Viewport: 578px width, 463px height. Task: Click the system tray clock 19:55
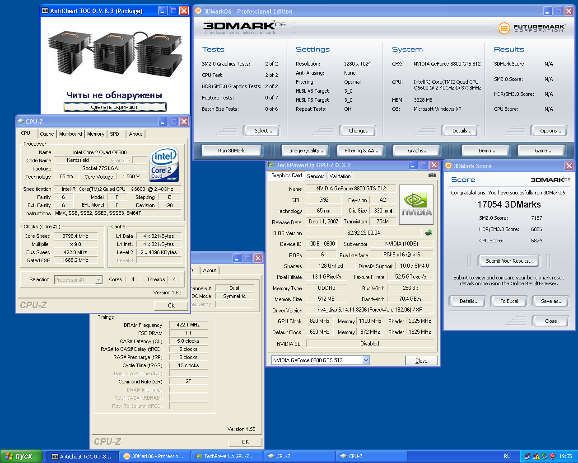[x=565, y=456]
